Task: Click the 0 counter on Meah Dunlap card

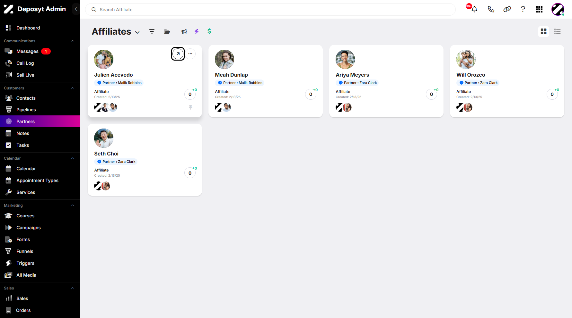Action: (311, 94)
